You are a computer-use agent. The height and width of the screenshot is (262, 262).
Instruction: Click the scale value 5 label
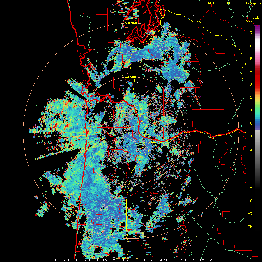pyautogui.click(x=251, y=59)
